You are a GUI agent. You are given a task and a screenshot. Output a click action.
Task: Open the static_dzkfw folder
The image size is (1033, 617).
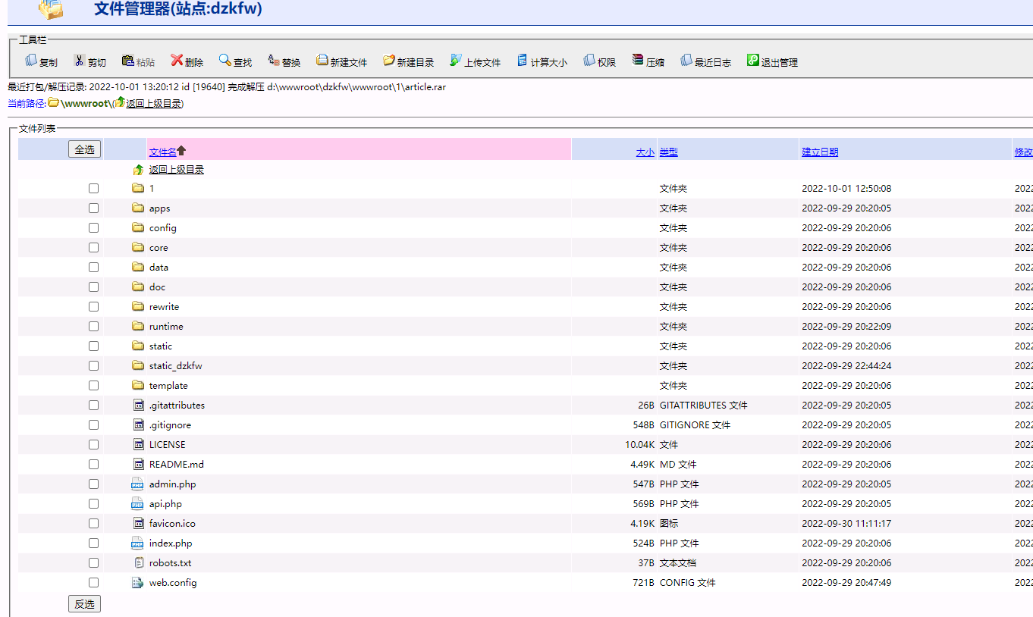tap(175, 366)
